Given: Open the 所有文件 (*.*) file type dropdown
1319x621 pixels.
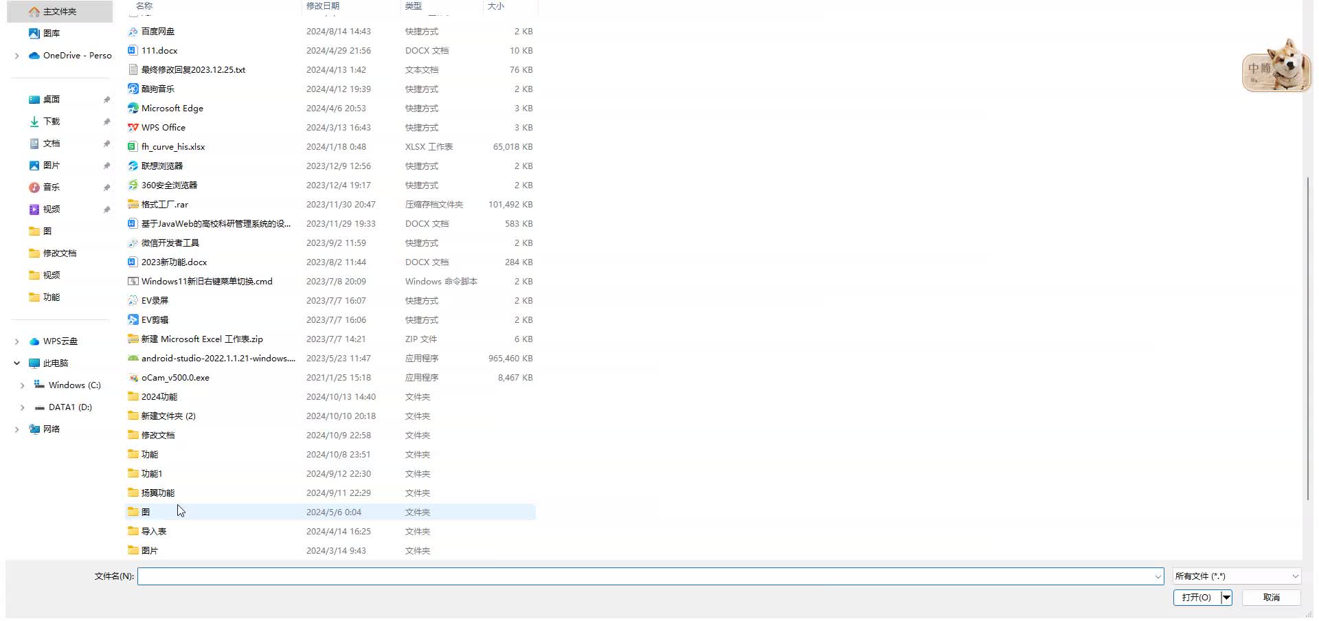Looking at the screenshot, I should point(1237,576).
